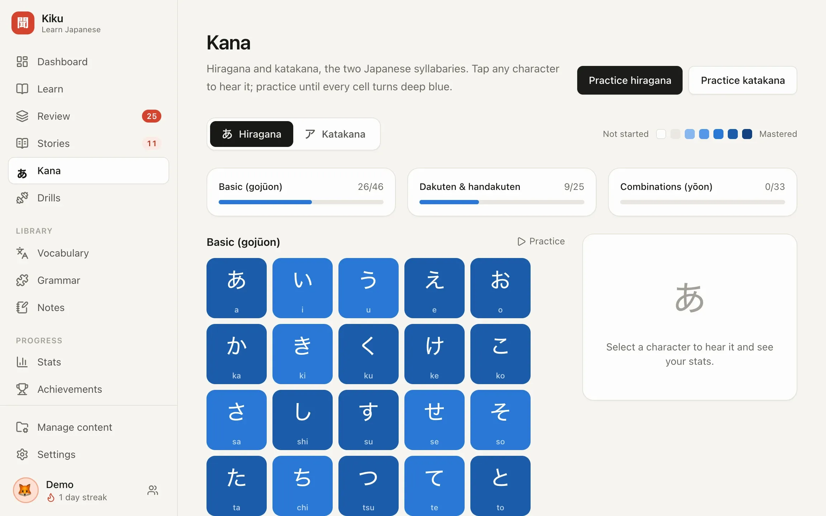Open Dashboard via its grid icon

(22, 62)
